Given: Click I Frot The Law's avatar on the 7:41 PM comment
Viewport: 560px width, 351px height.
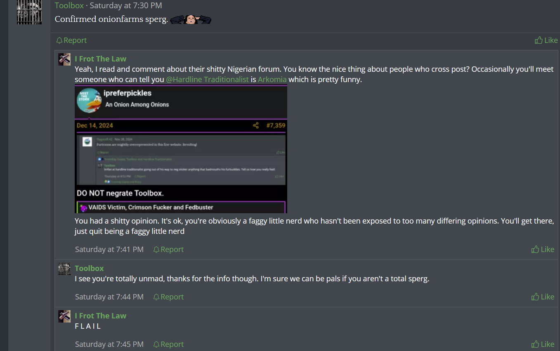Looking at the screenshot, I should (x=64, y=59).
